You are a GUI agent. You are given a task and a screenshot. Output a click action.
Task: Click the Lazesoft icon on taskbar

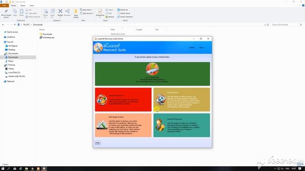click(44, 169)
